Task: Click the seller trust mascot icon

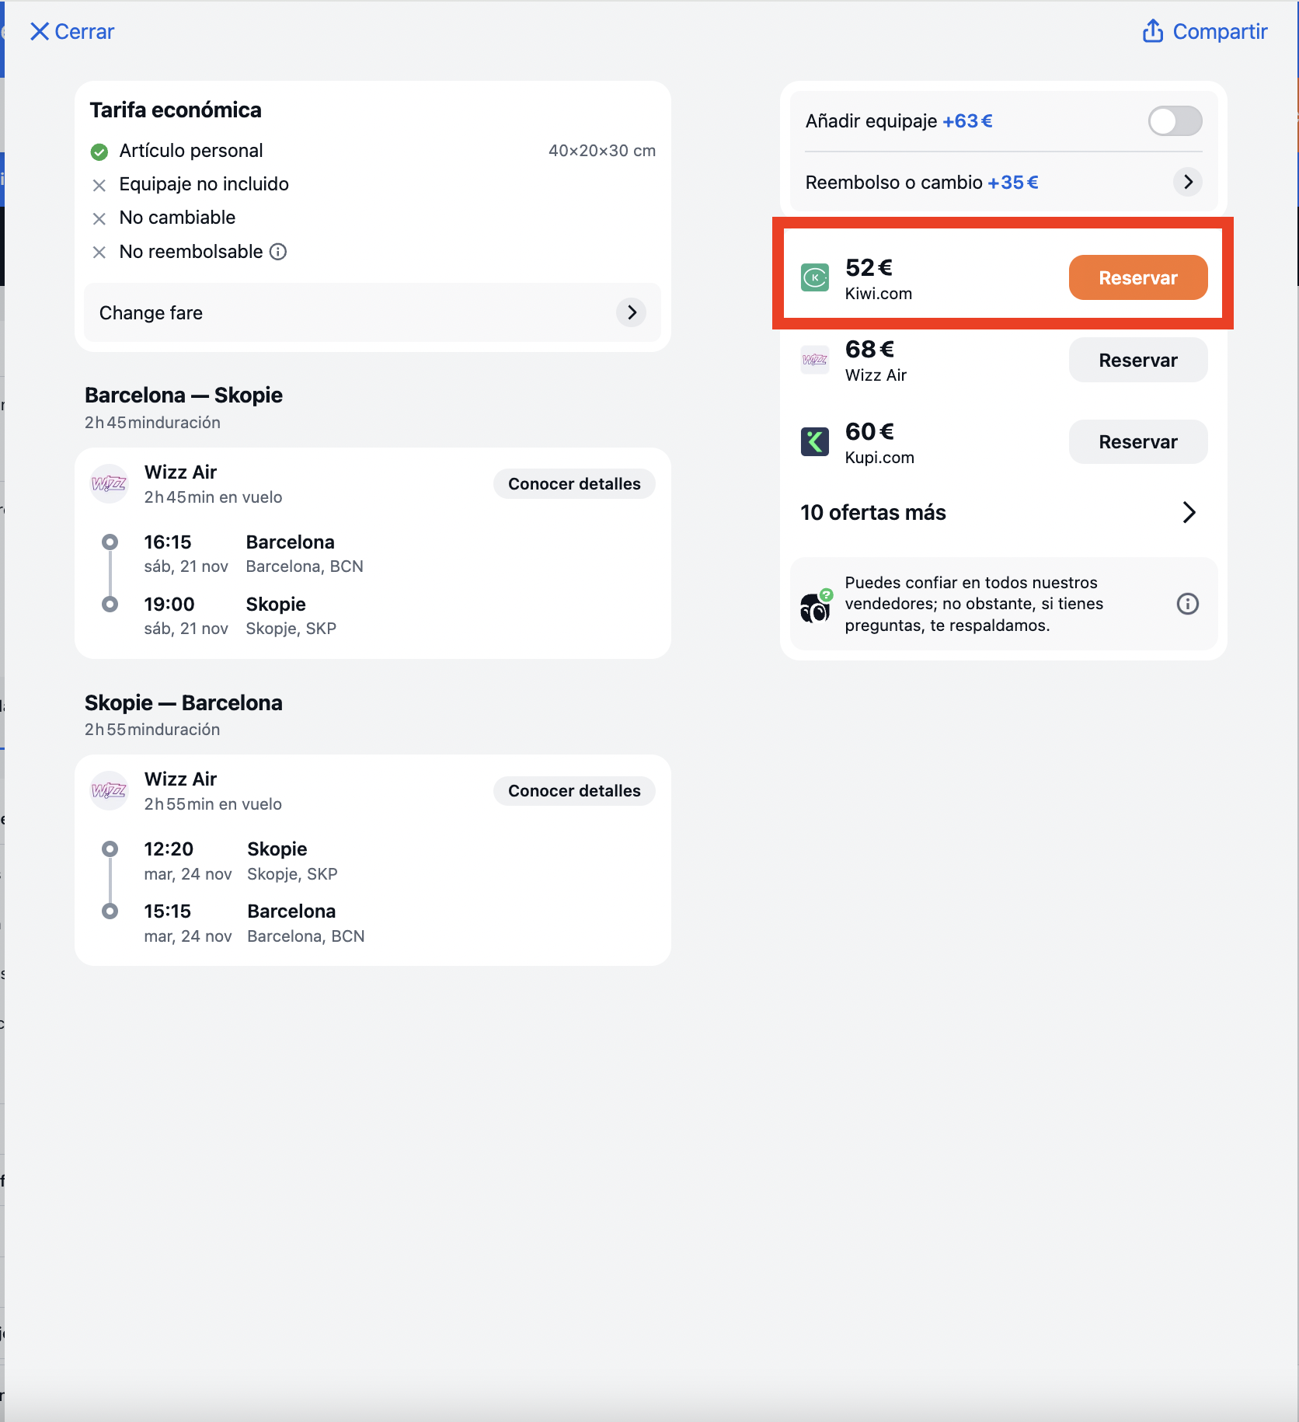Action: point(816,606)
